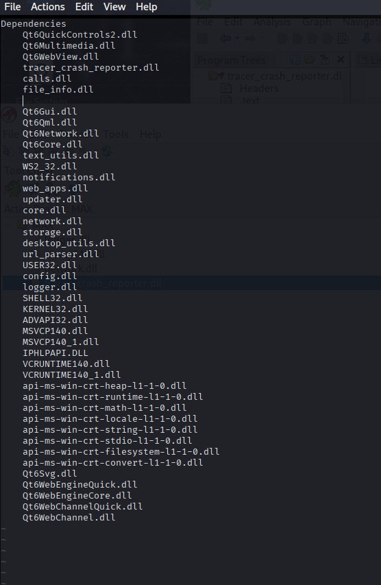Open the File menu

click(x=12, y=7)
